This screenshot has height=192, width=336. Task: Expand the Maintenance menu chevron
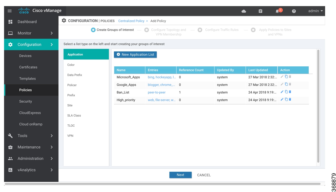click(x=52, y=147)
